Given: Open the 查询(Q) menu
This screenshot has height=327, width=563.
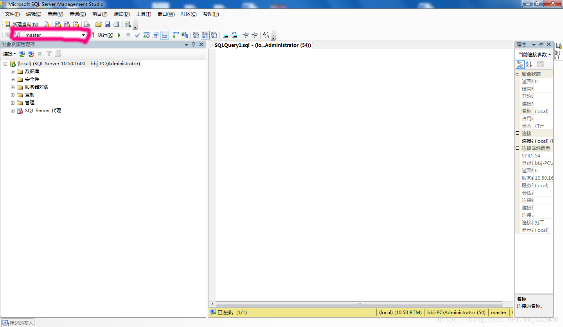Looking at the screenshot, I should (77, 14).
